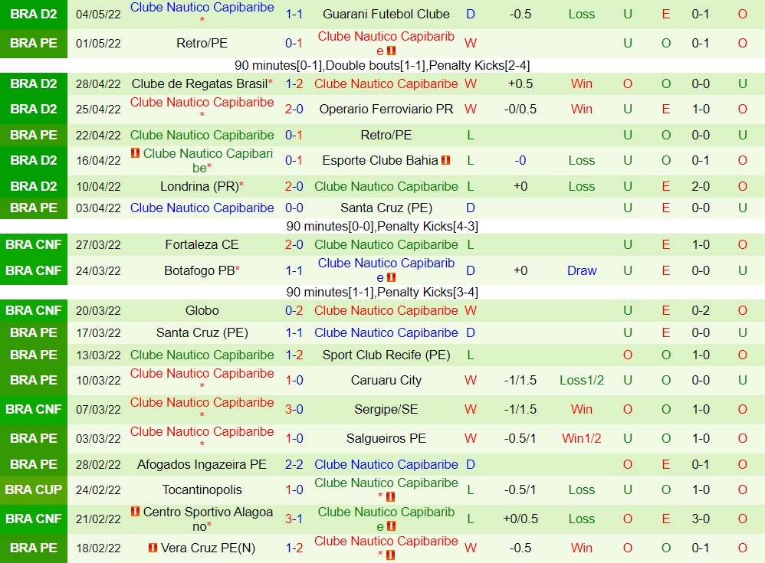The image size is (765, 563).
Task: Click Santa Cruz (PE) on 17/03/22 row
Action: 202,333
